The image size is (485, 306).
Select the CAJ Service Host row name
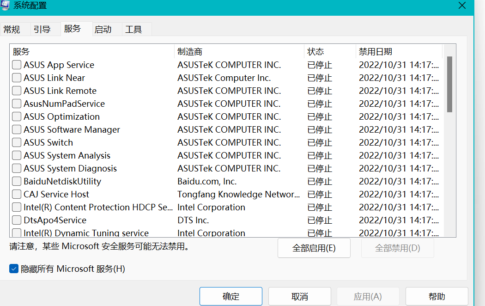pyautogui.click(x=56, y=194)
